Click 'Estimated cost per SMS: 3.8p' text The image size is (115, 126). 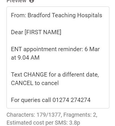43,123
